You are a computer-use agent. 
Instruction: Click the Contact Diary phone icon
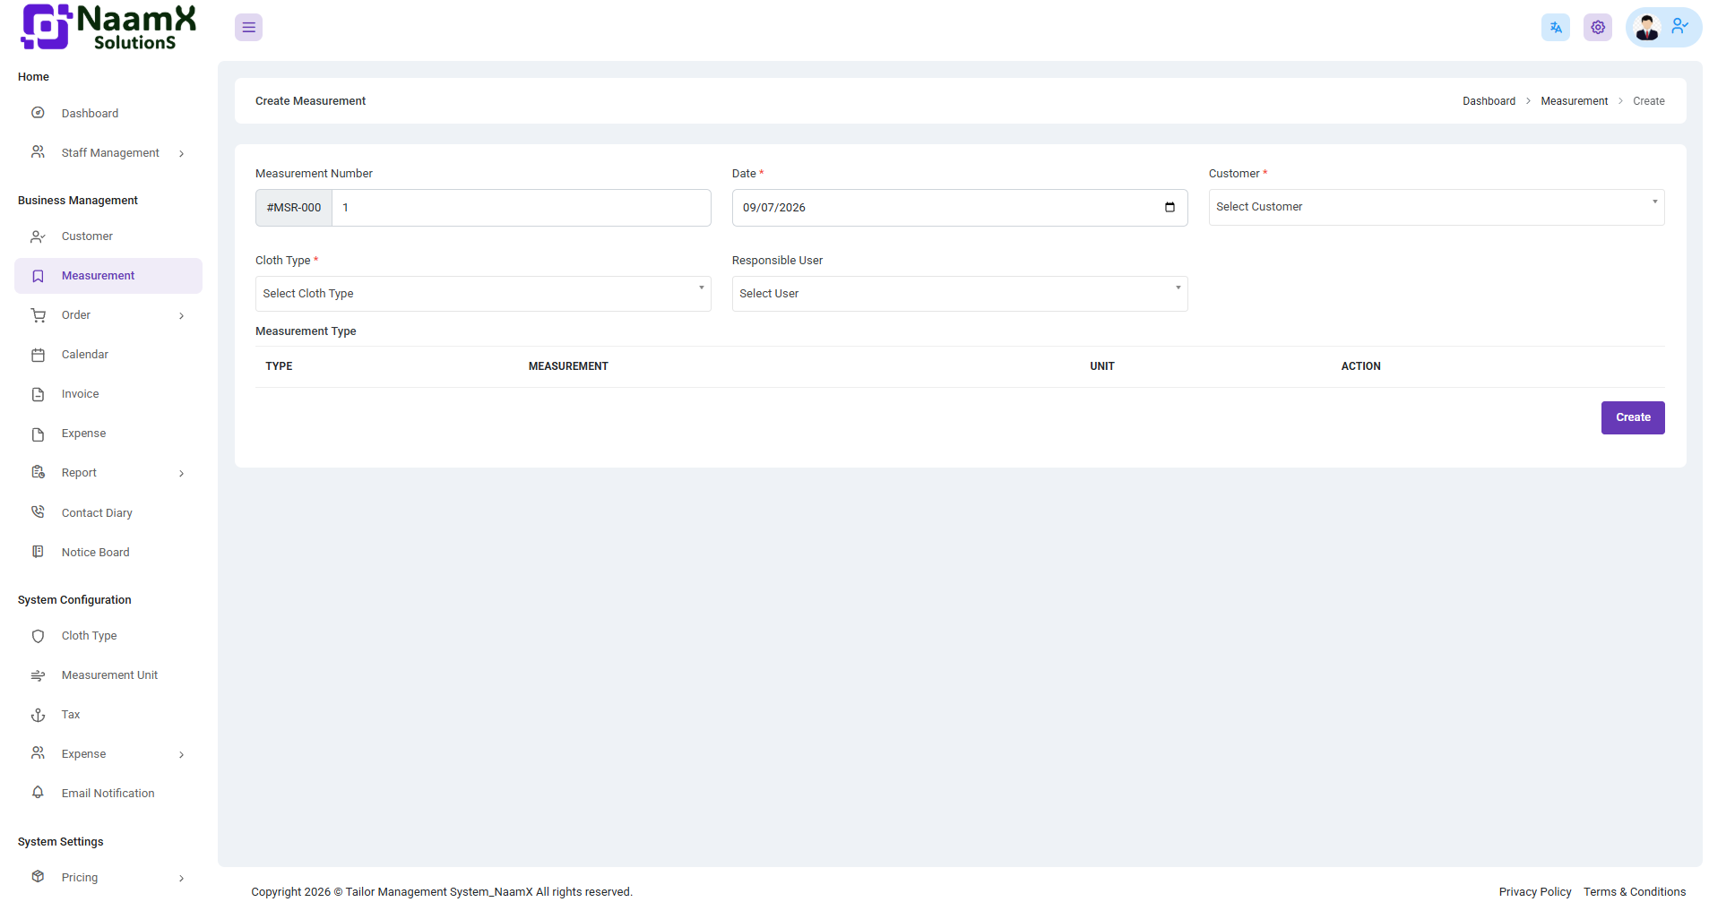[x=38, y=512]
